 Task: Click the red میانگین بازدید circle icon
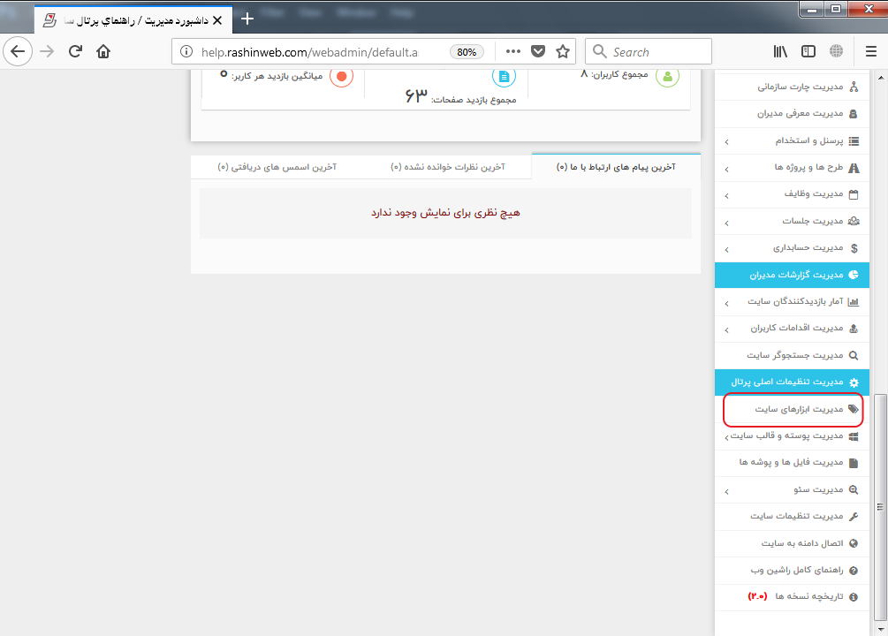pyautogui.click(x=341, y=77)
